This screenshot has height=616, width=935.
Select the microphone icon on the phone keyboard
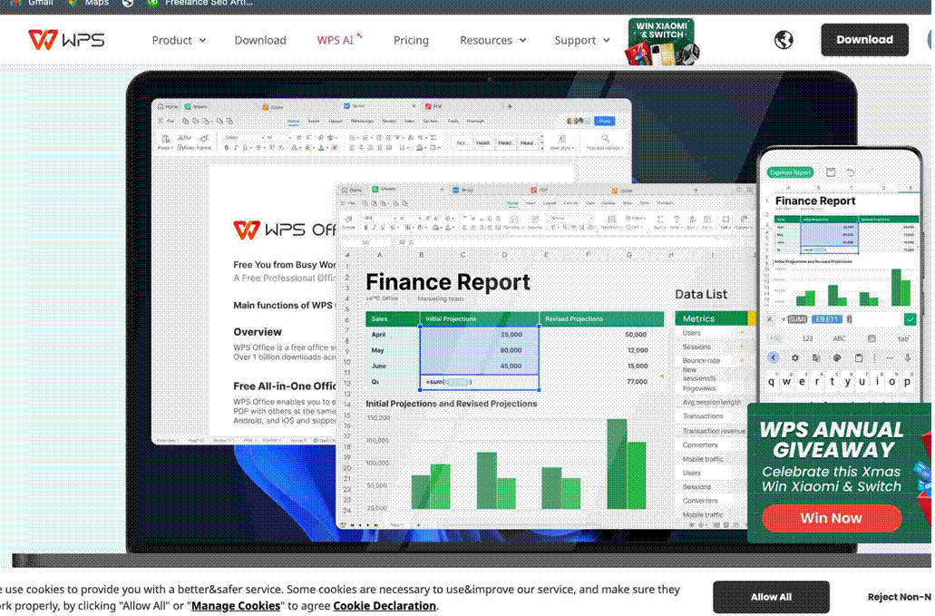[908, 357]
